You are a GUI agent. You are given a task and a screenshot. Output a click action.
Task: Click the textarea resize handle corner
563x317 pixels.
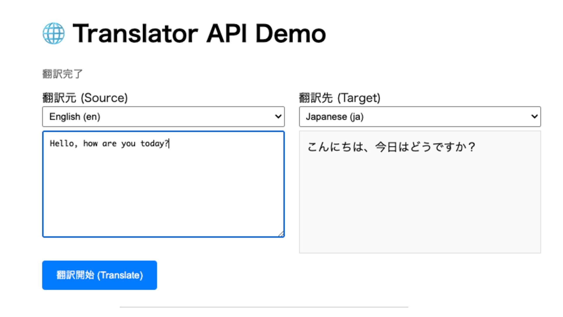(281, 234)
